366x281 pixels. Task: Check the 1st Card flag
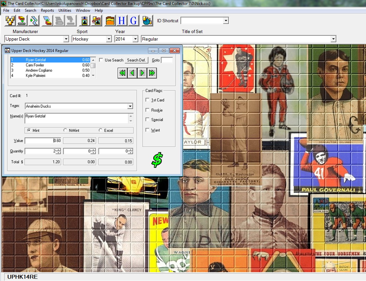point(147,100)
